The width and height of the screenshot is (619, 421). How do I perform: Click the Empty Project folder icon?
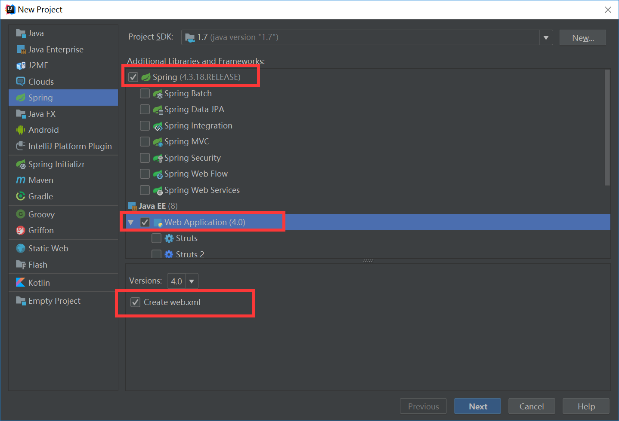(21, 301)
